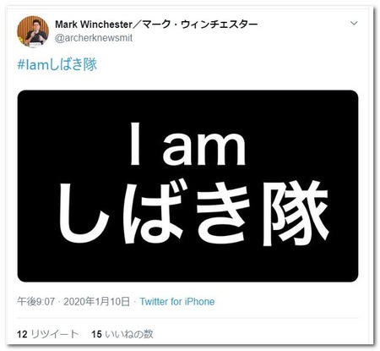Select the いいねの数 label
Screen dimensions: 380x351
[129, 334]
